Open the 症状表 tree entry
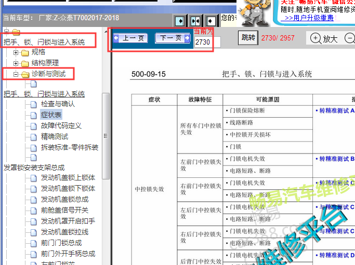Viewport: 355px width, 265px height. pos(51,115)
